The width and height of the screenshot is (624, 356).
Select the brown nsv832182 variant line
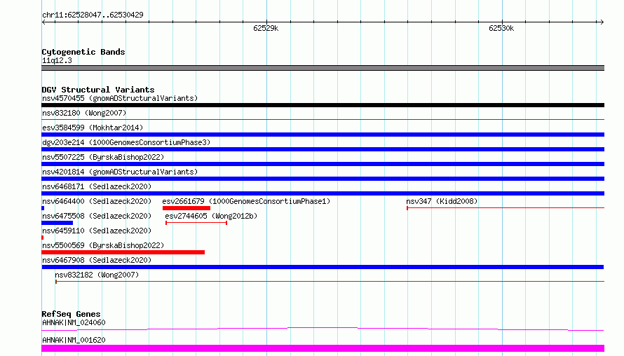[x=330, y=282]
